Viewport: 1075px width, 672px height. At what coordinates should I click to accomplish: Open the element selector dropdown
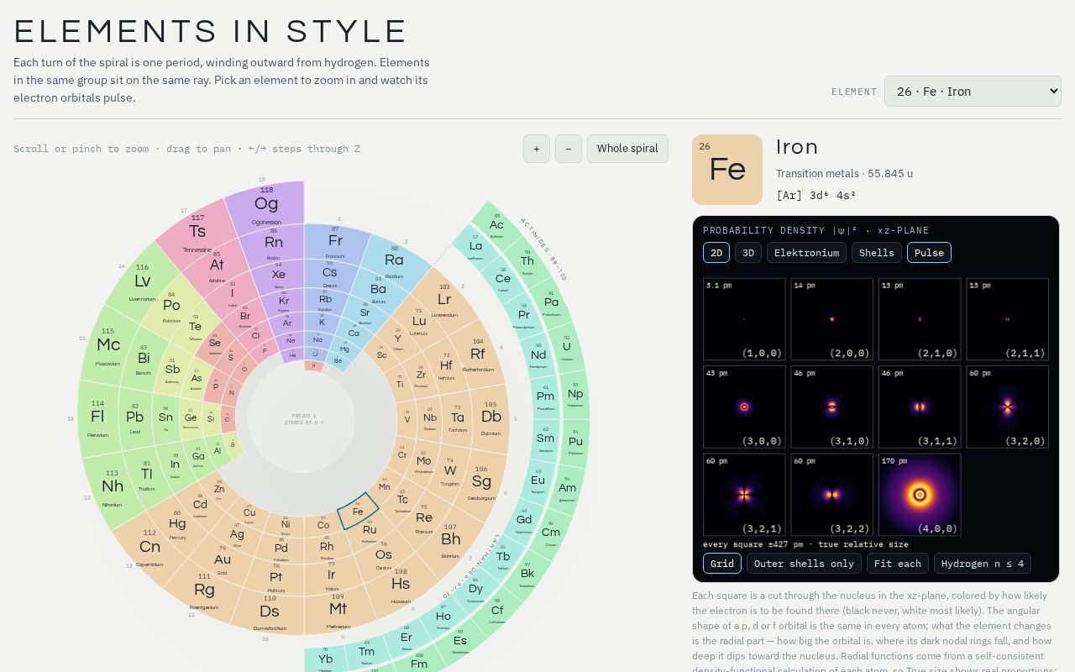pyautogui.click(x=973, y=92)
